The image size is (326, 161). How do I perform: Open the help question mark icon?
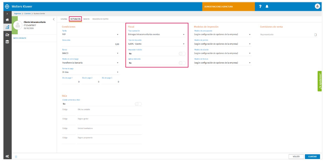point(260,7)
